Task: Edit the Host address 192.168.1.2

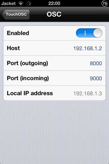Action: [88, 48]
